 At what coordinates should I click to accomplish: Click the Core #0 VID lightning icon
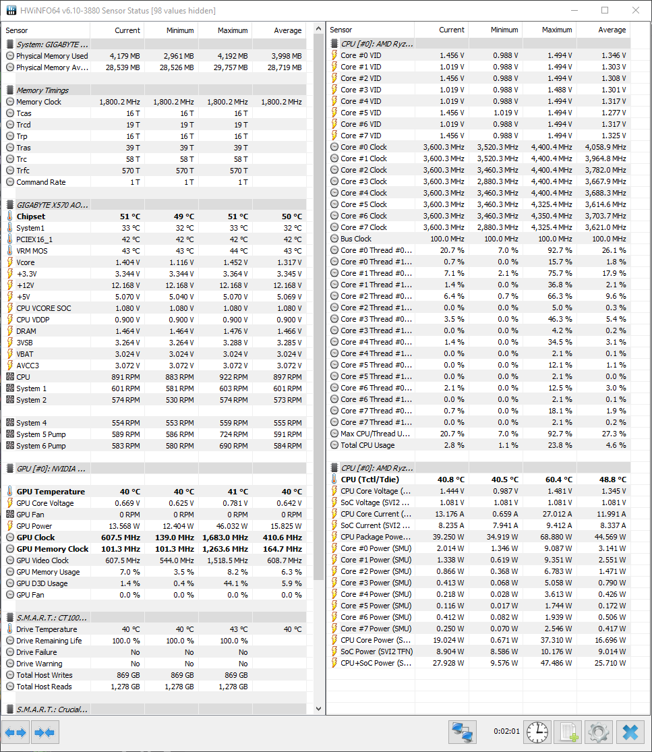(x=334, y=55)
